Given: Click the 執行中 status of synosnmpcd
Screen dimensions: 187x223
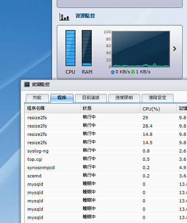Looking at the screenshot, I should click(89, 167).
